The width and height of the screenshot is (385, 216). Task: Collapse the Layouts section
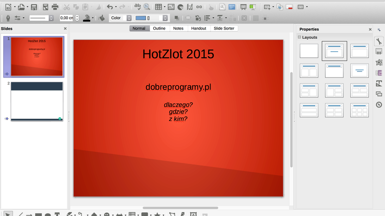299,37
